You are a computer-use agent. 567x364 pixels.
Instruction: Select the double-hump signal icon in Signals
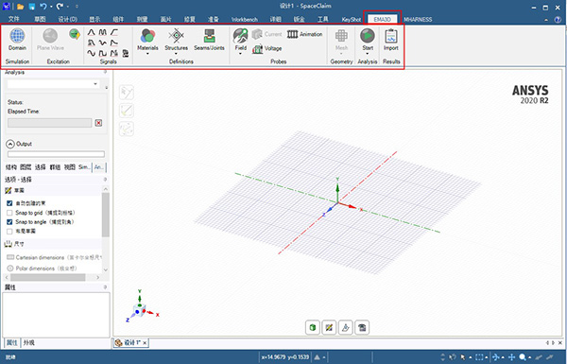(103, 32)
